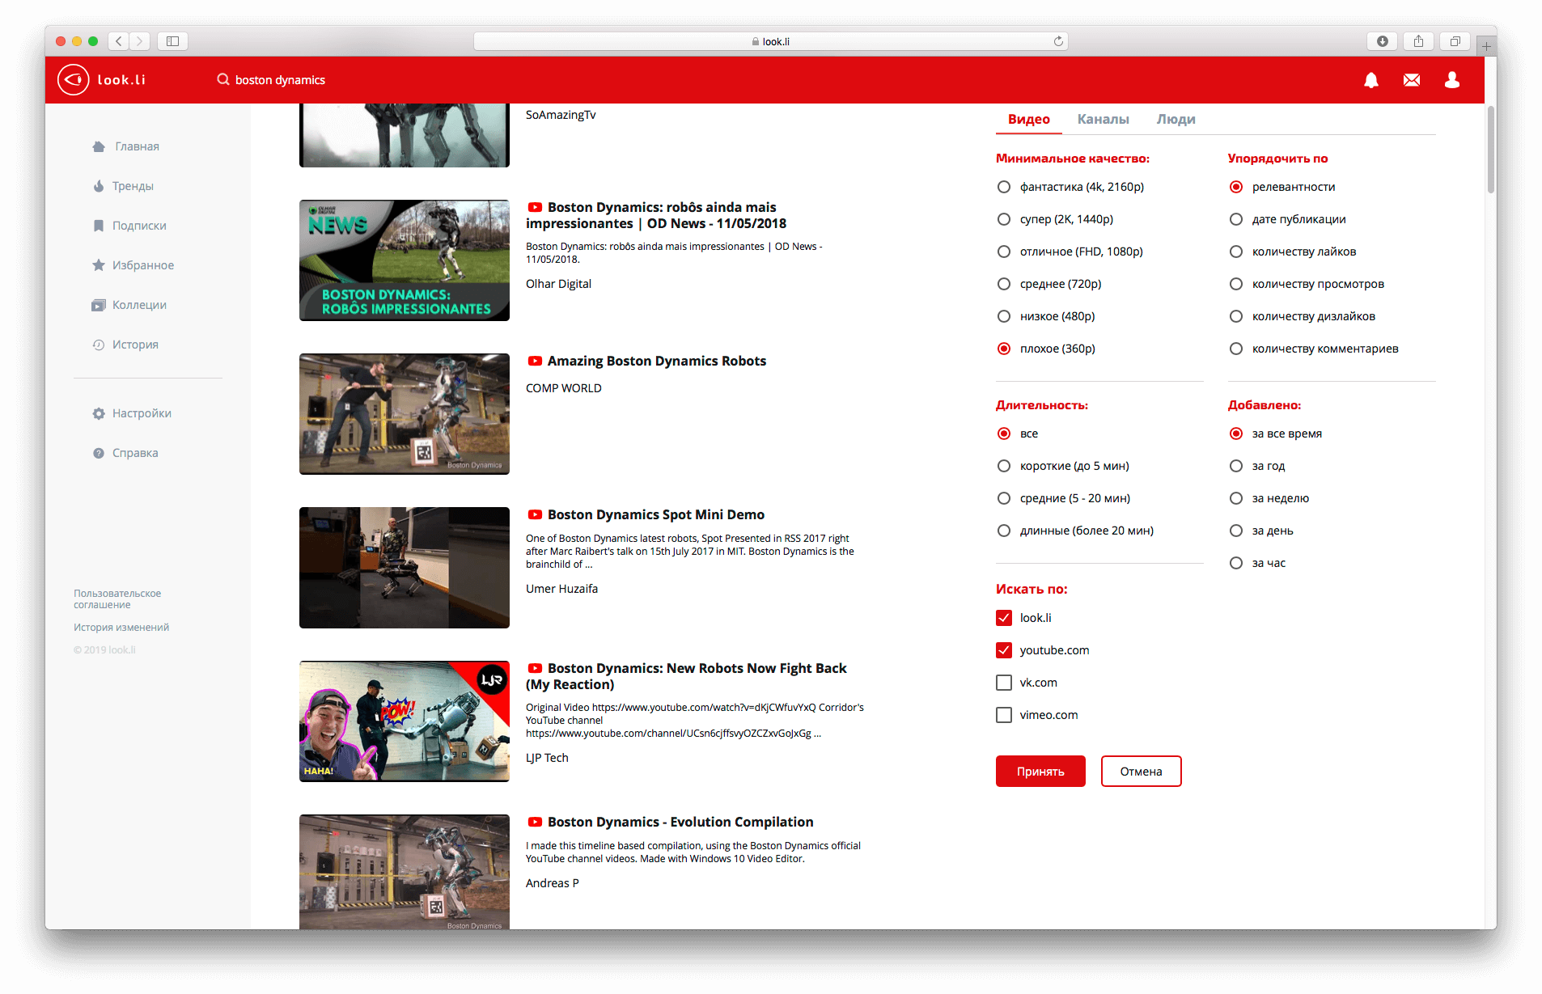
Task: Open Избранное from the sidebar
Action: point(143,264)
